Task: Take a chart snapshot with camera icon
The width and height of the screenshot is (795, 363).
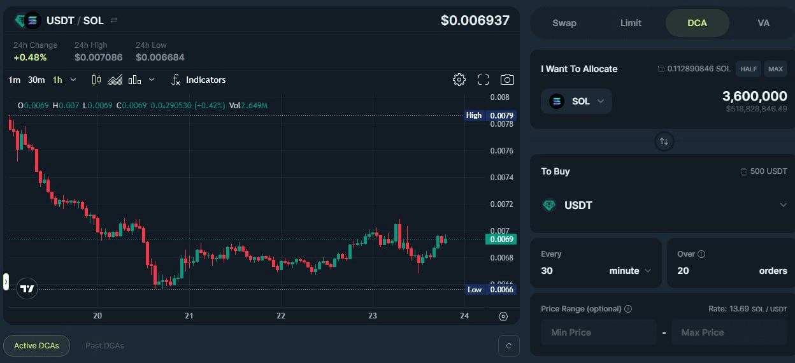Action: [x=507, y=80]
